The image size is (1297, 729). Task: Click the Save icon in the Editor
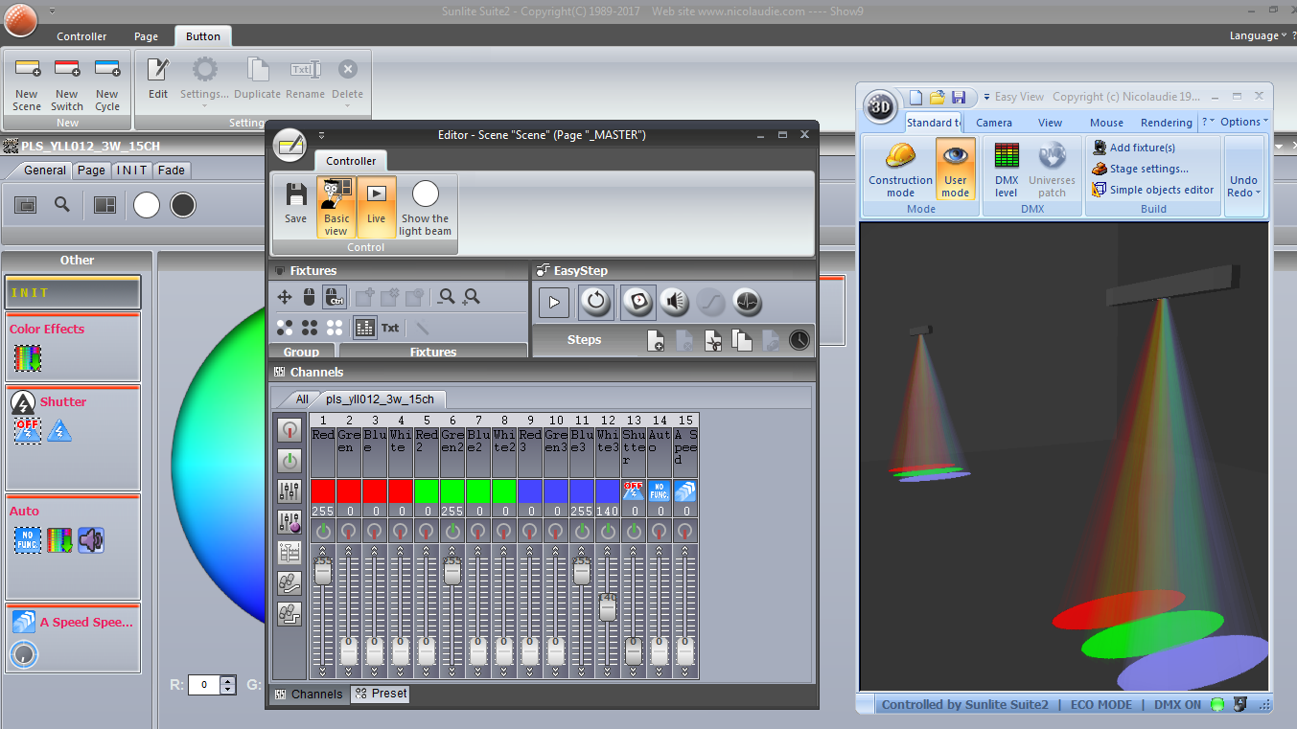[x=296, y=203]
